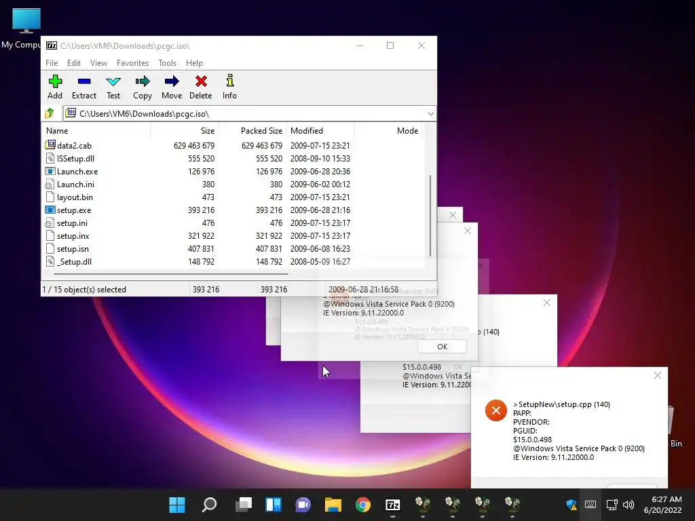Select the data2.cab file icon
Screen dimensions: 695x521
(50, 145)
